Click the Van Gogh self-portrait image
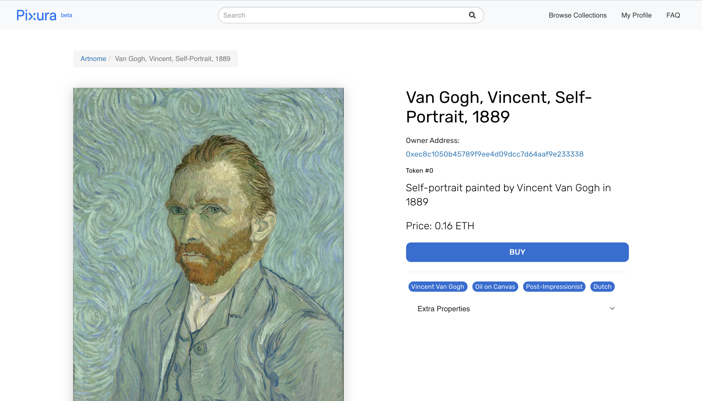The width and height of the screenshot is (702, 401). [208, 244]
